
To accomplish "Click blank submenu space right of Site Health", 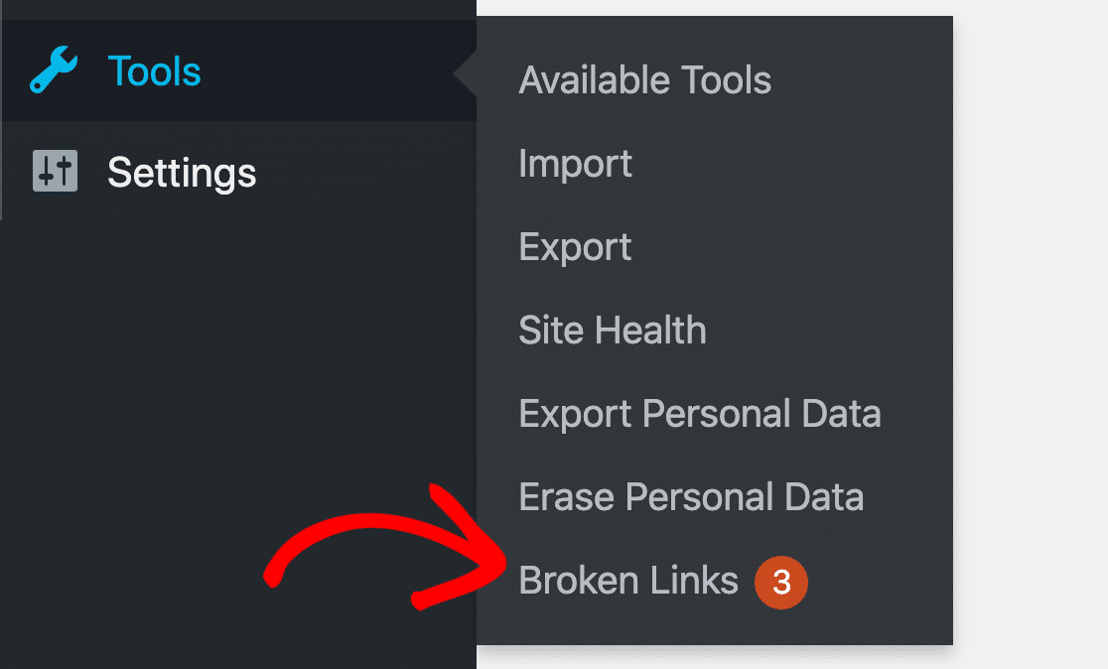I will (x=834, y=331).
